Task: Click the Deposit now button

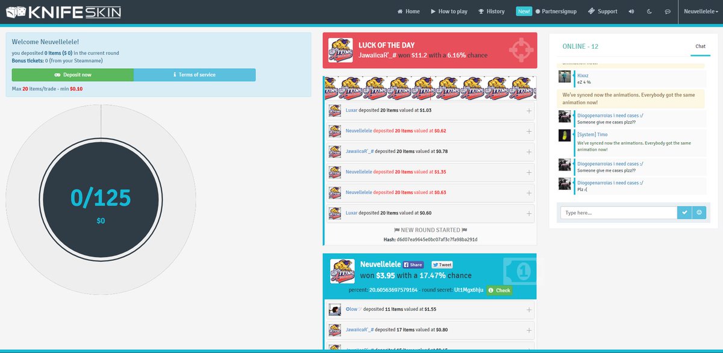Action: [x=72, y=75]
